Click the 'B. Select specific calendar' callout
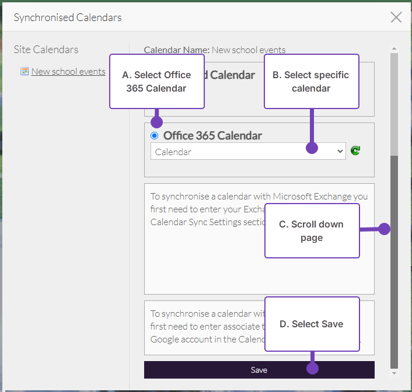The width and height of the screenshot is (412, 392). tap(311, 82)
